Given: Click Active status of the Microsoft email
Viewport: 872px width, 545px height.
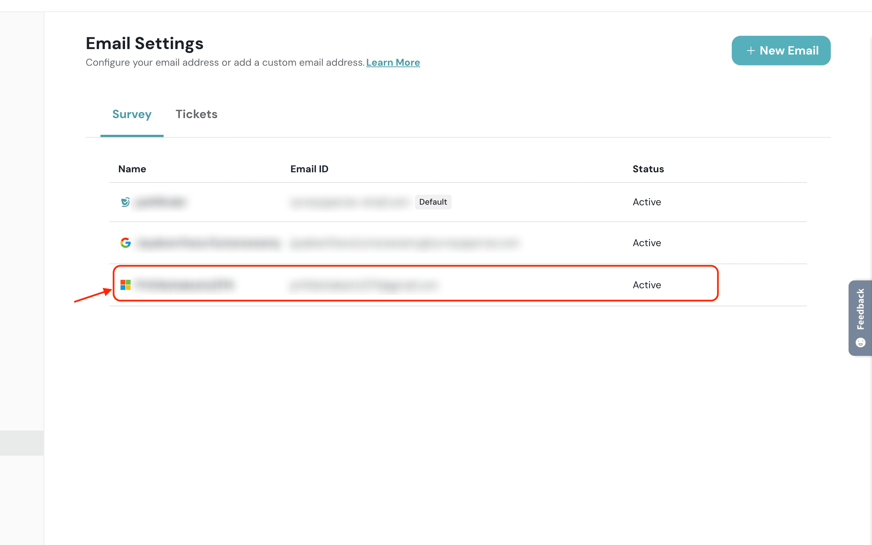Looking at the screenshot, I should tap(646, 285).
